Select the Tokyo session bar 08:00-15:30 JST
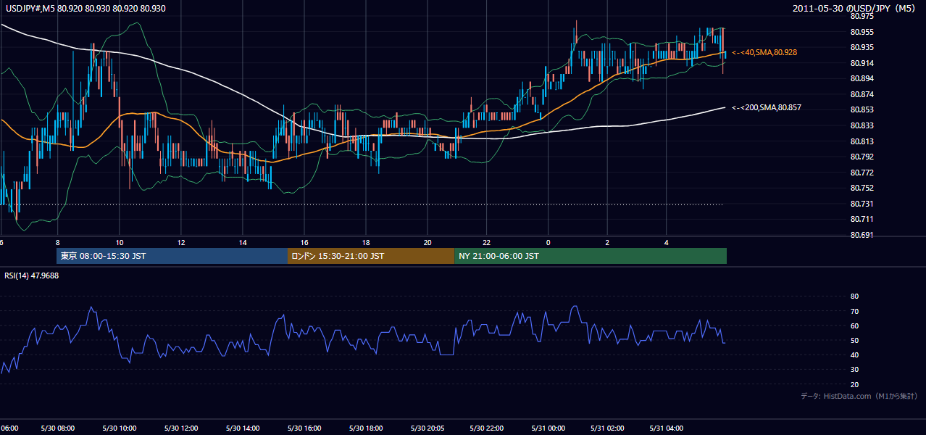 pos(172,256)
